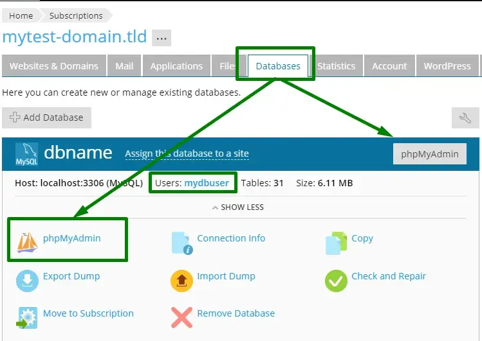Click the gray phpMyAdmin button in header

(430, 154)
